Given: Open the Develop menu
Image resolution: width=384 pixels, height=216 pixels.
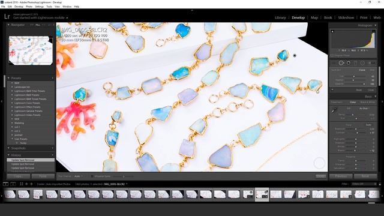Looking at the screenshot, I should click(19, 7).
